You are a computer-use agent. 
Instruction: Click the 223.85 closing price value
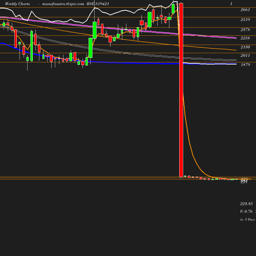[x=246, y=204]
